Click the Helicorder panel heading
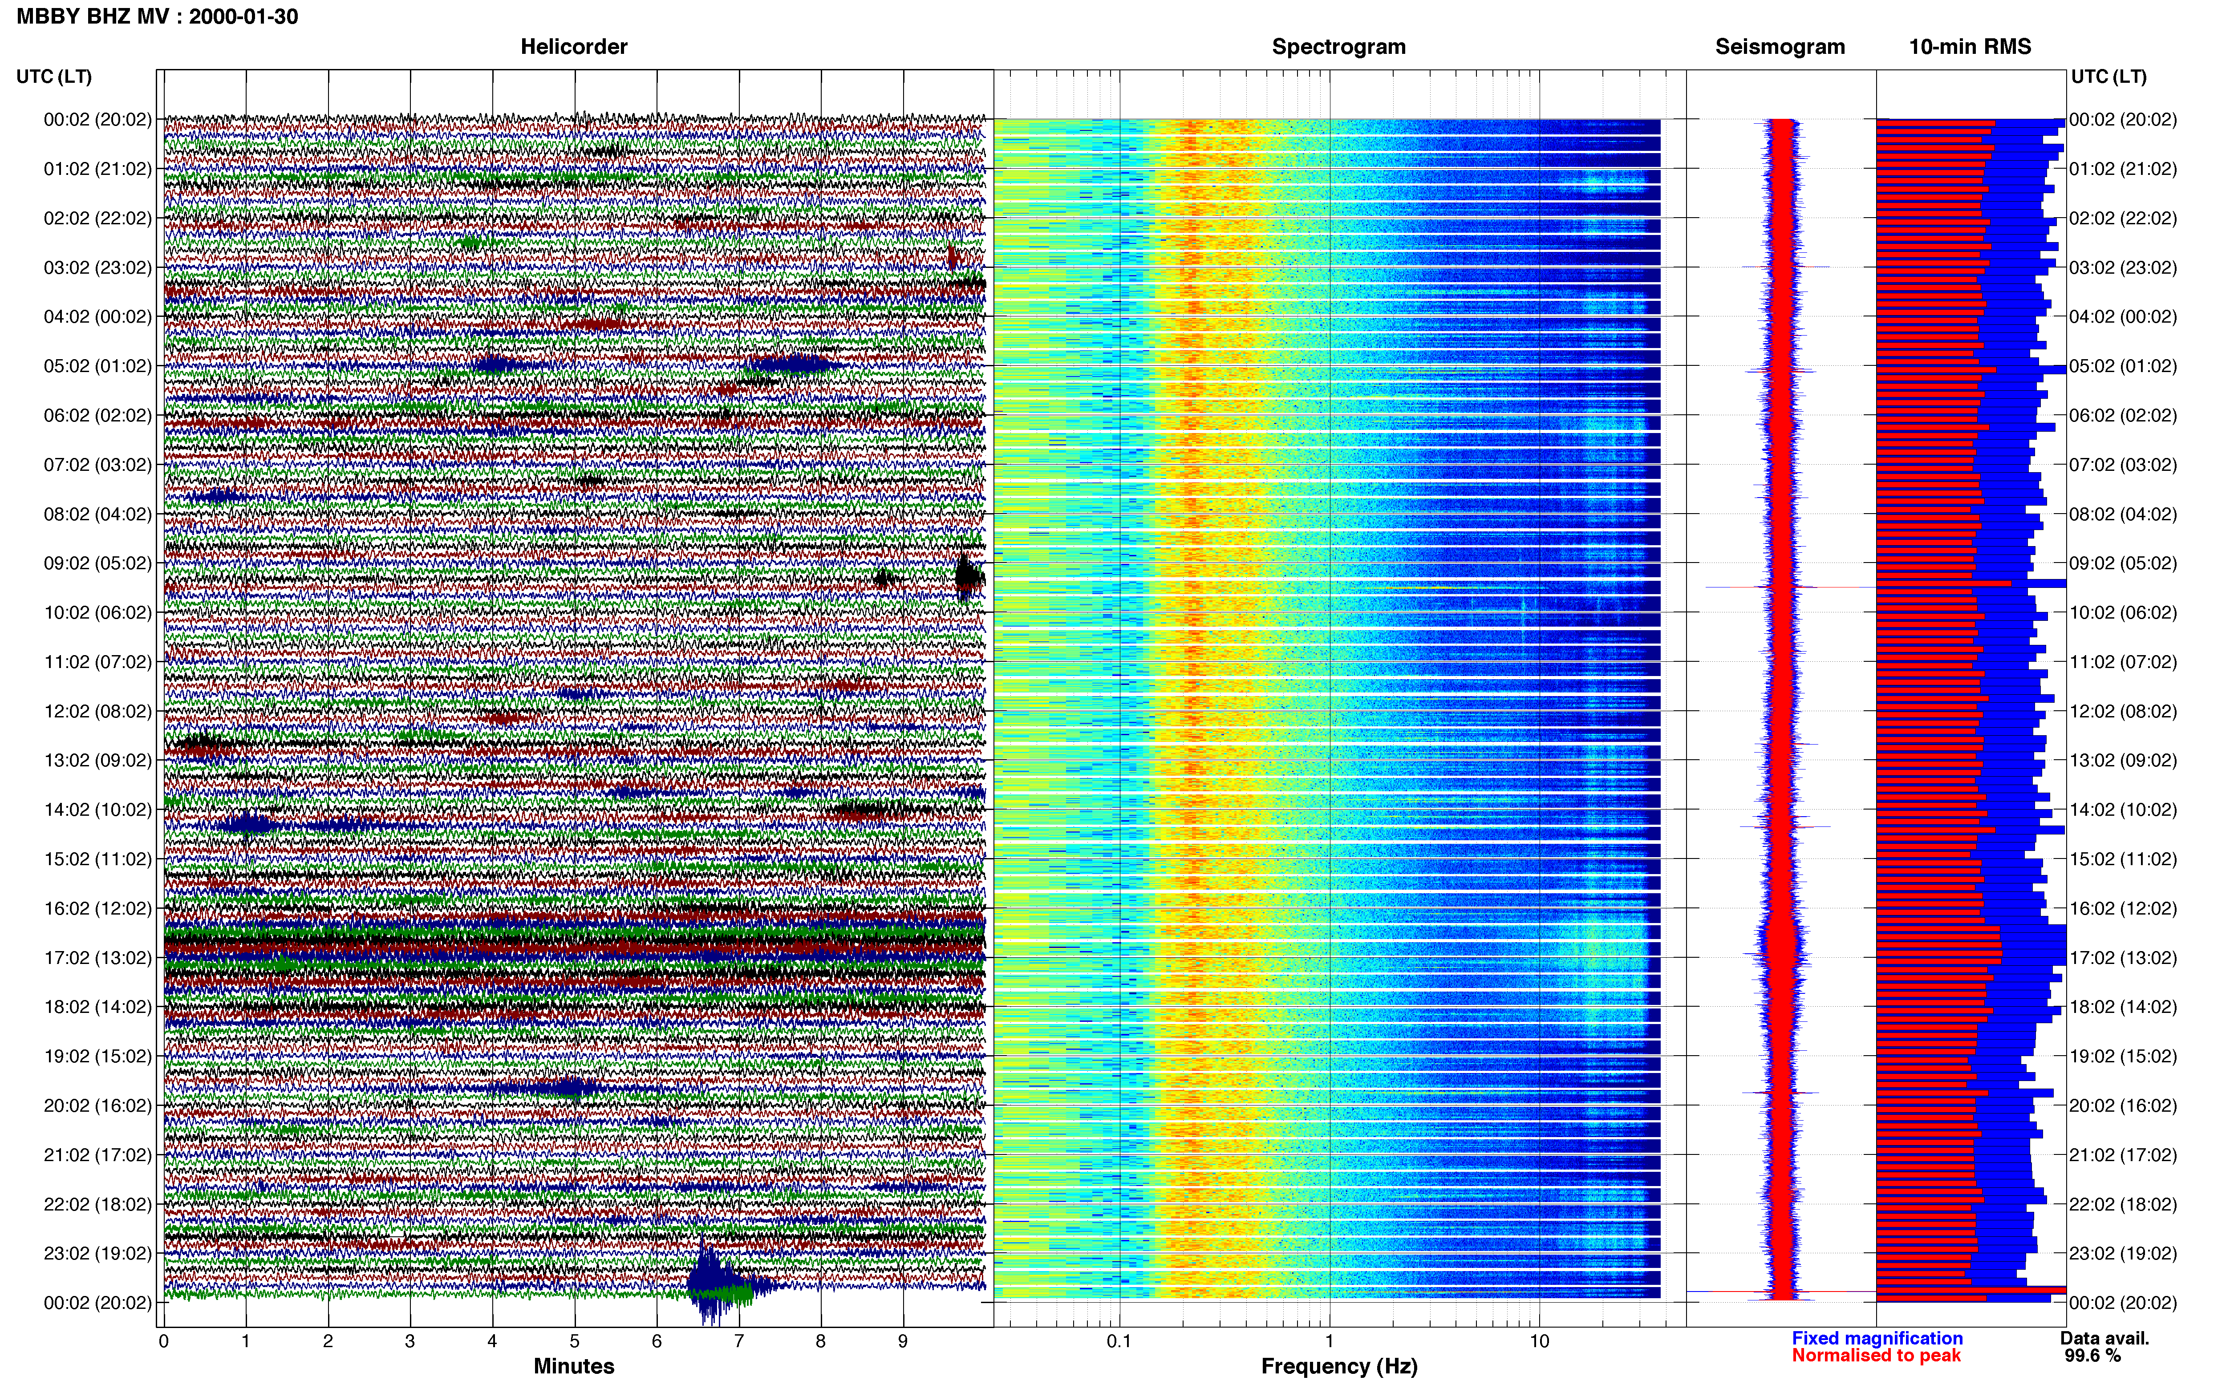The height and width of the screenshot is (1397, 2234). (x=574, y=46)
